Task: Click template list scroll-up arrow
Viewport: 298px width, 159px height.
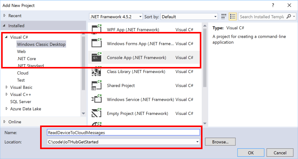Action: point(205,25)
